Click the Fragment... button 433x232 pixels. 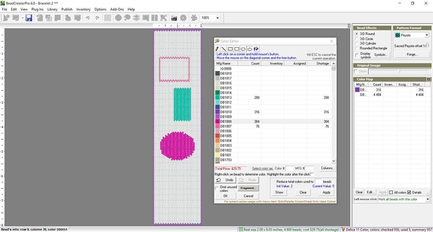249,188
